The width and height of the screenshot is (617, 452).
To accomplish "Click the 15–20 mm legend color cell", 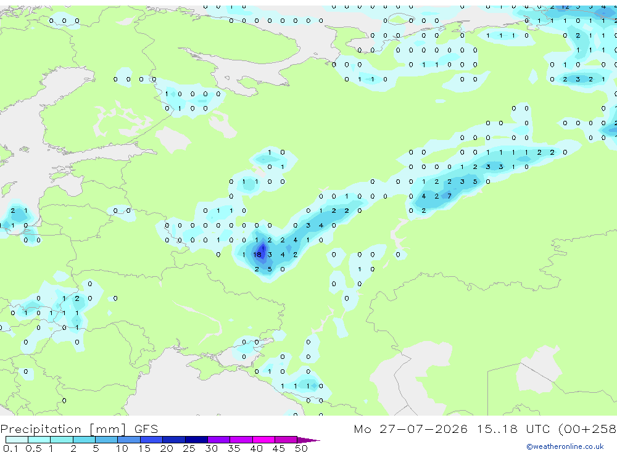I will click(152, 440).
